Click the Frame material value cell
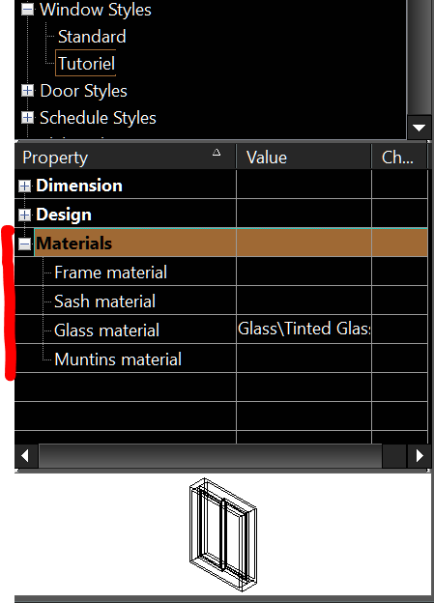 [x=304, y=272]
